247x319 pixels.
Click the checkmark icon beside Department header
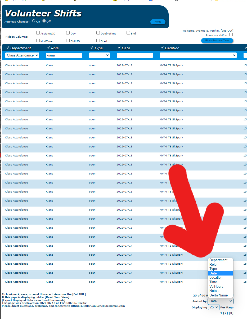pyautogui.click(x=8, y=48)
